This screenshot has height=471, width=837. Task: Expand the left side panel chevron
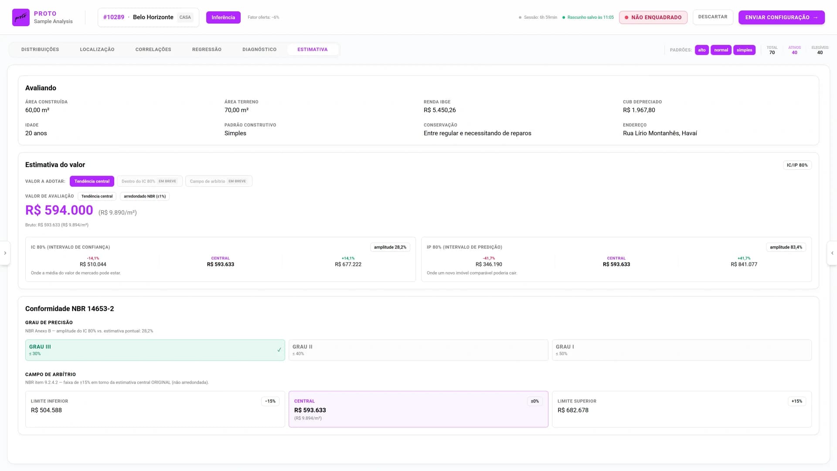5,253
